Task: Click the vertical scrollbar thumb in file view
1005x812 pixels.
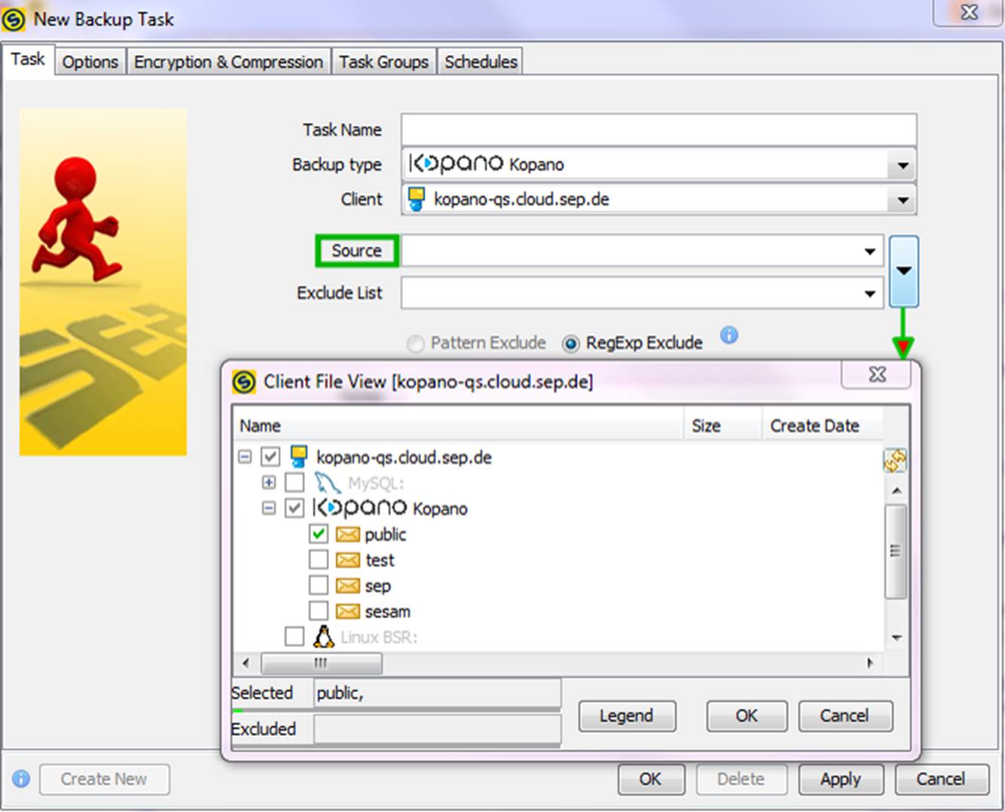Action: click(896, 551)
